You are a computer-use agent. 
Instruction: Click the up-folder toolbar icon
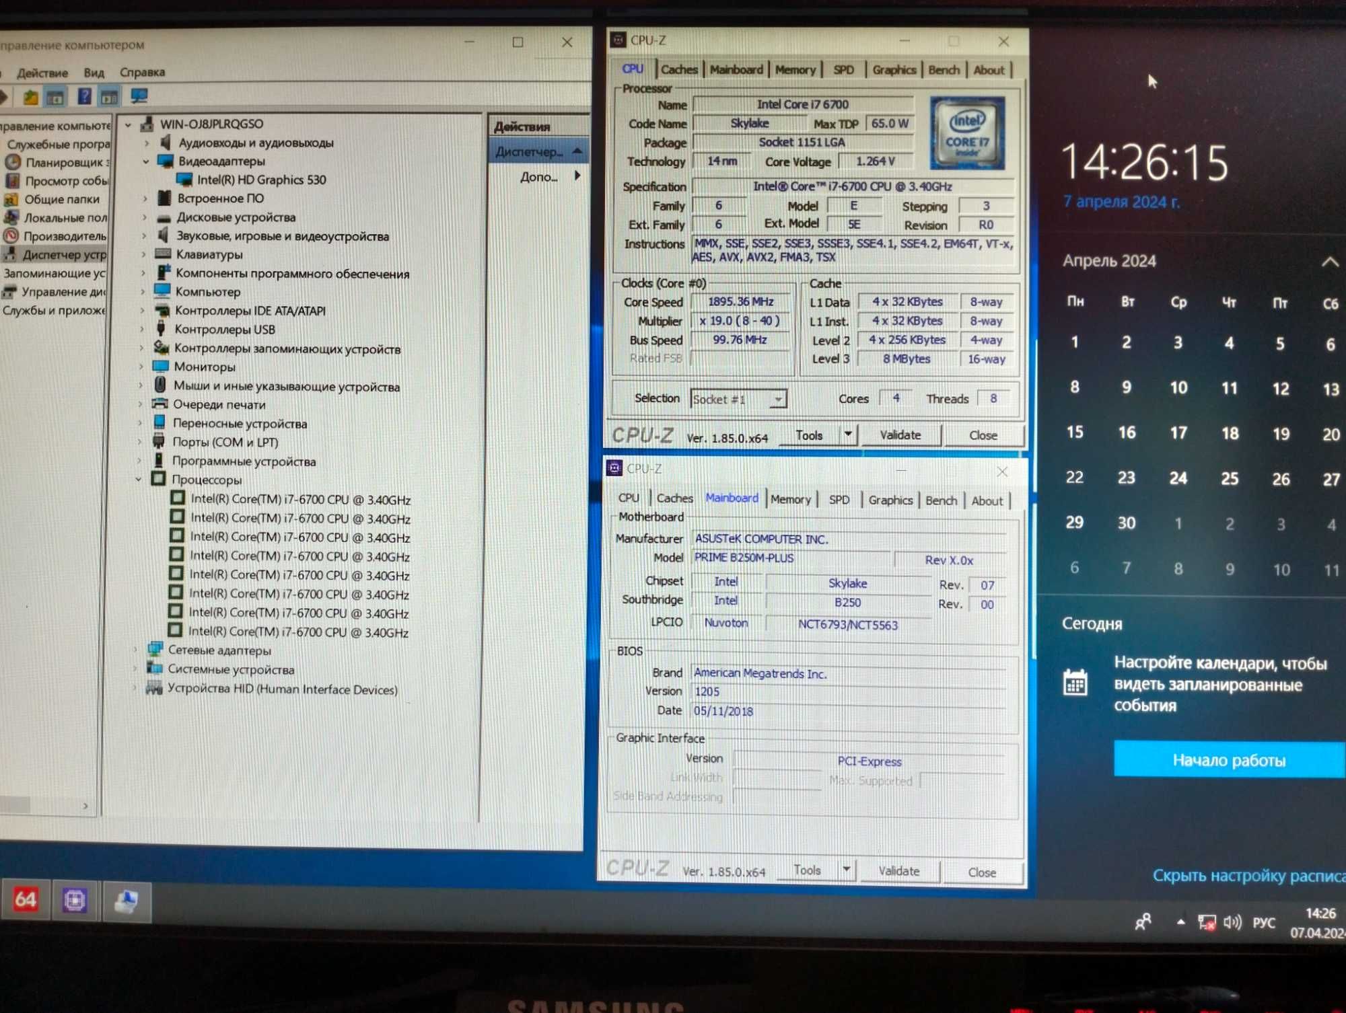click(30, 98)
